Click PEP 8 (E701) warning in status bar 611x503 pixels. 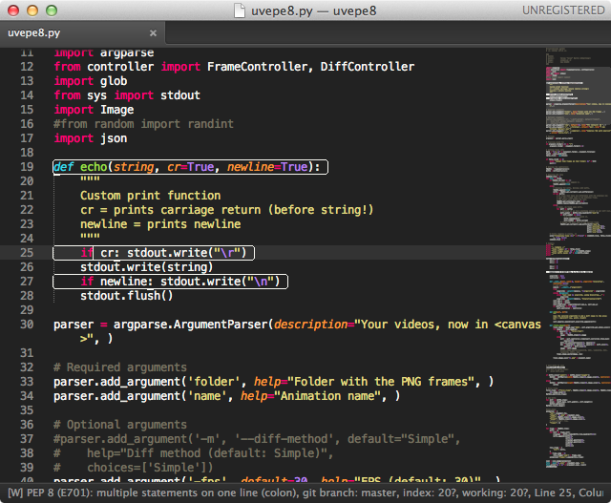[x=153, y=493]
